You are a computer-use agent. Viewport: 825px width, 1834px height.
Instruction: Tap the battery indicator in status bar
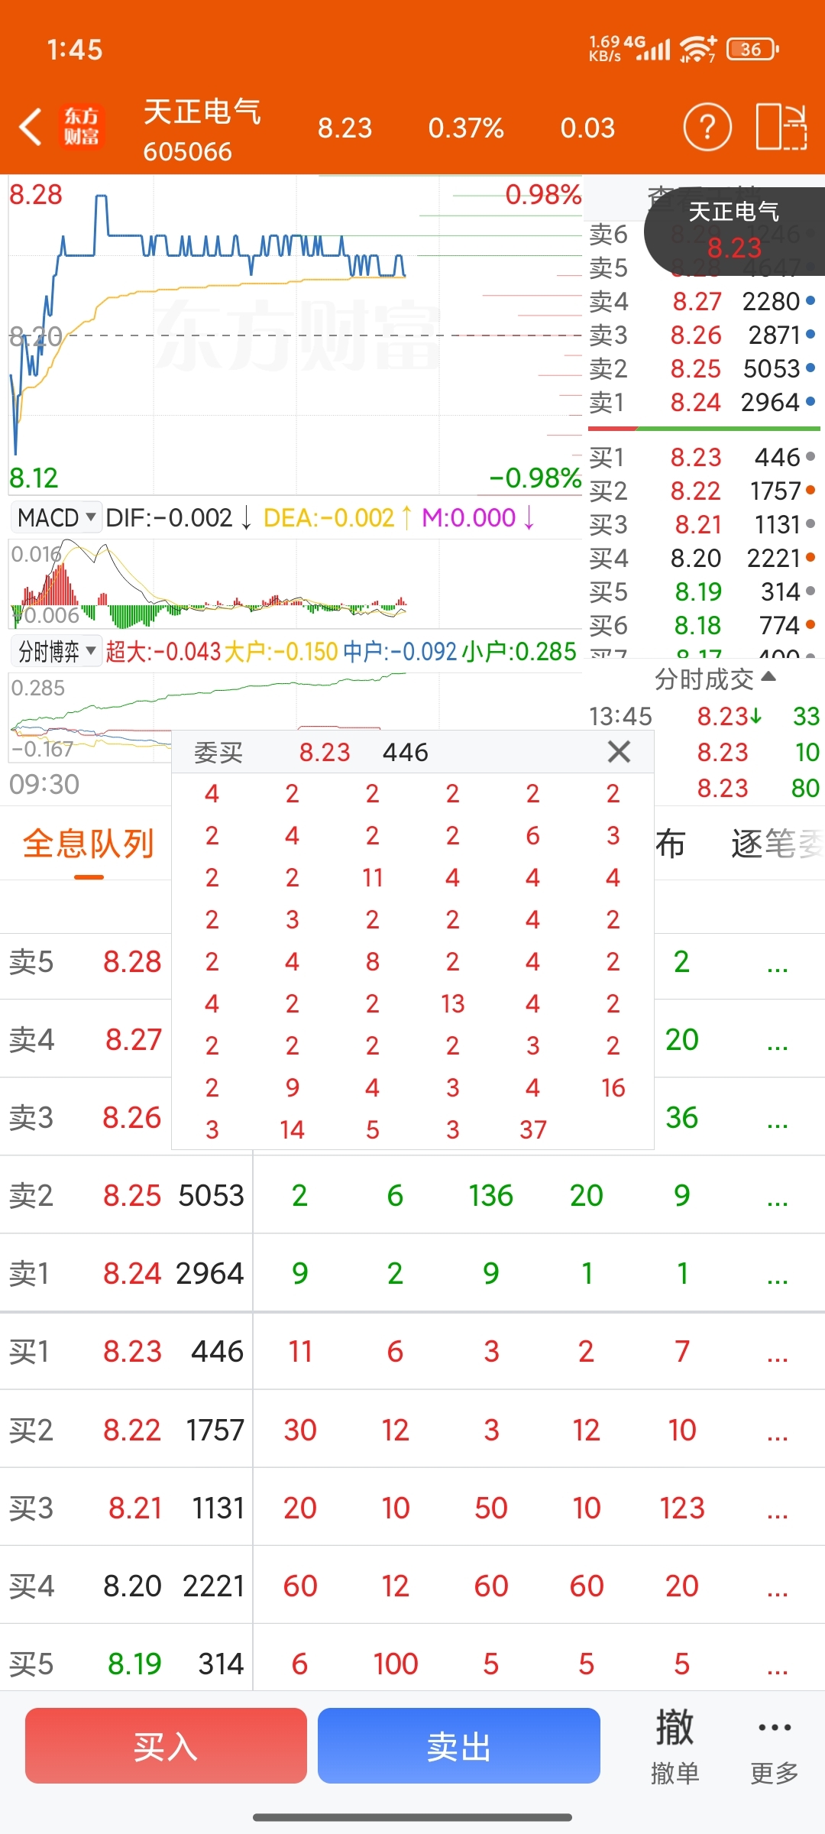coord(752,49)
